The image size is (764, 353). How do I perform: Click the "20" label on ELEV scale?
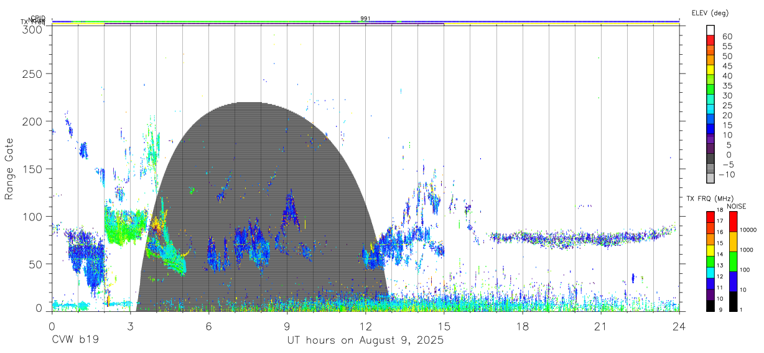[x=728, y=116]
